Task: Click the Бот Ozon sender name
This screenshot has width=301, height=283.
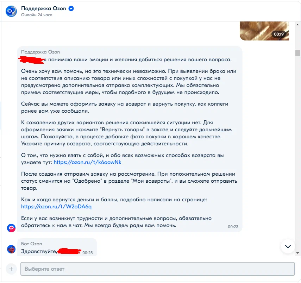Action: (x=31, y=244)
